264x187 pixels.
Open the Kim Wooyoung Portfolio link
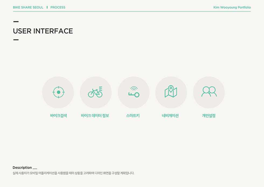232,7
